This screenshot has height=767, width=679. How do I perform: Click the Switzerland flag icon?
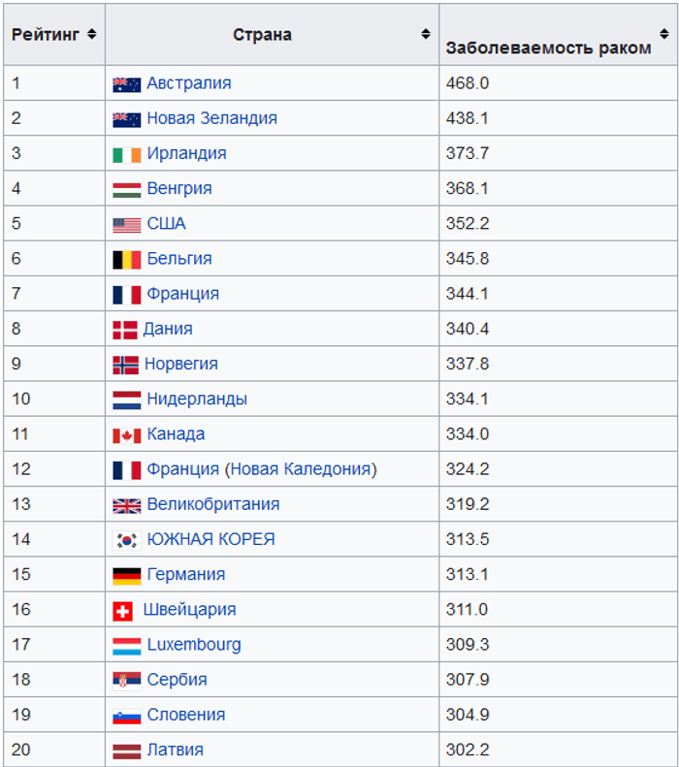[123, 611]
